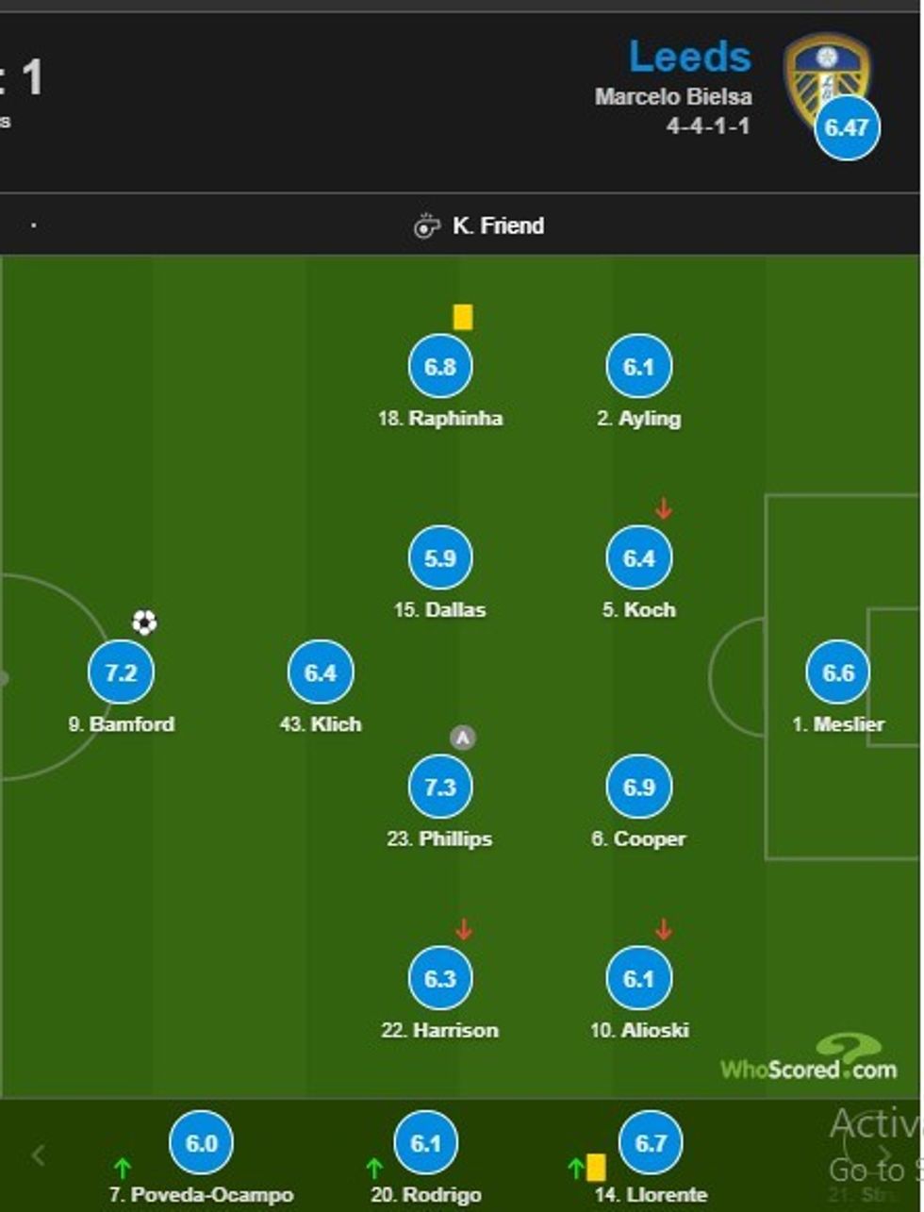Open Klich's player rating bubble
The image size is (924, 1212).
click(x=321, y=672)
